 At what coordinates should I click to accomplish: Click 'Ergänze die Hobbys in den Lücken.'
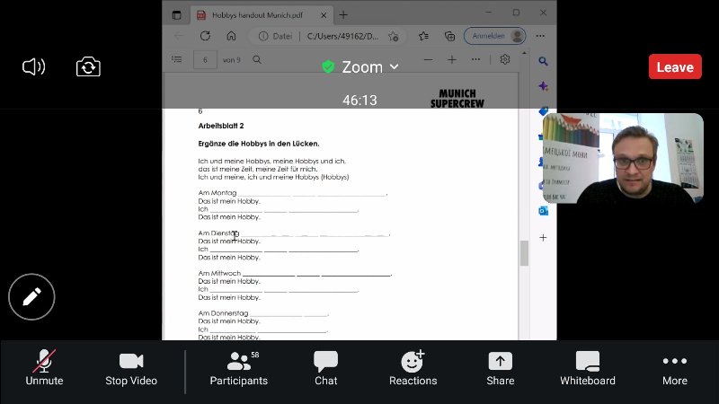click(259, 144)
